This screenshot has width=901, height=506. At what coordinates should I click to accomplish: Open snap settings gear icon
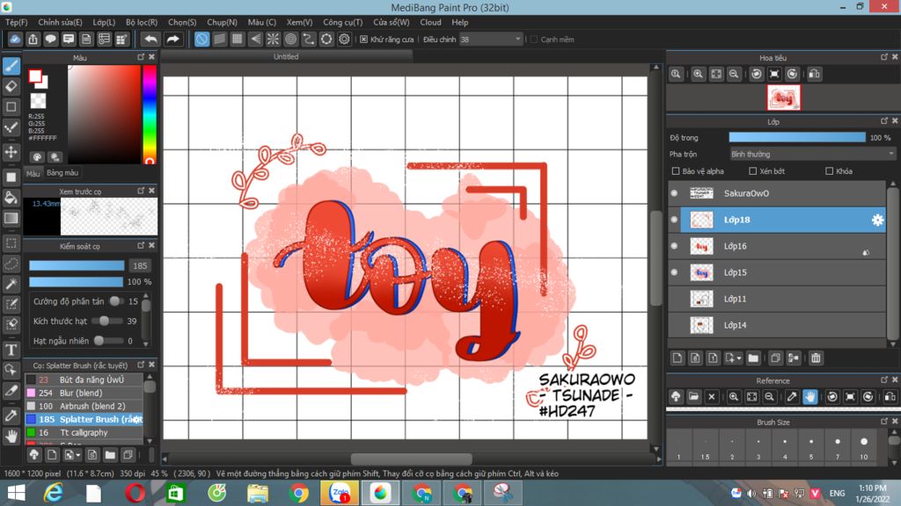tap(344, 39)
